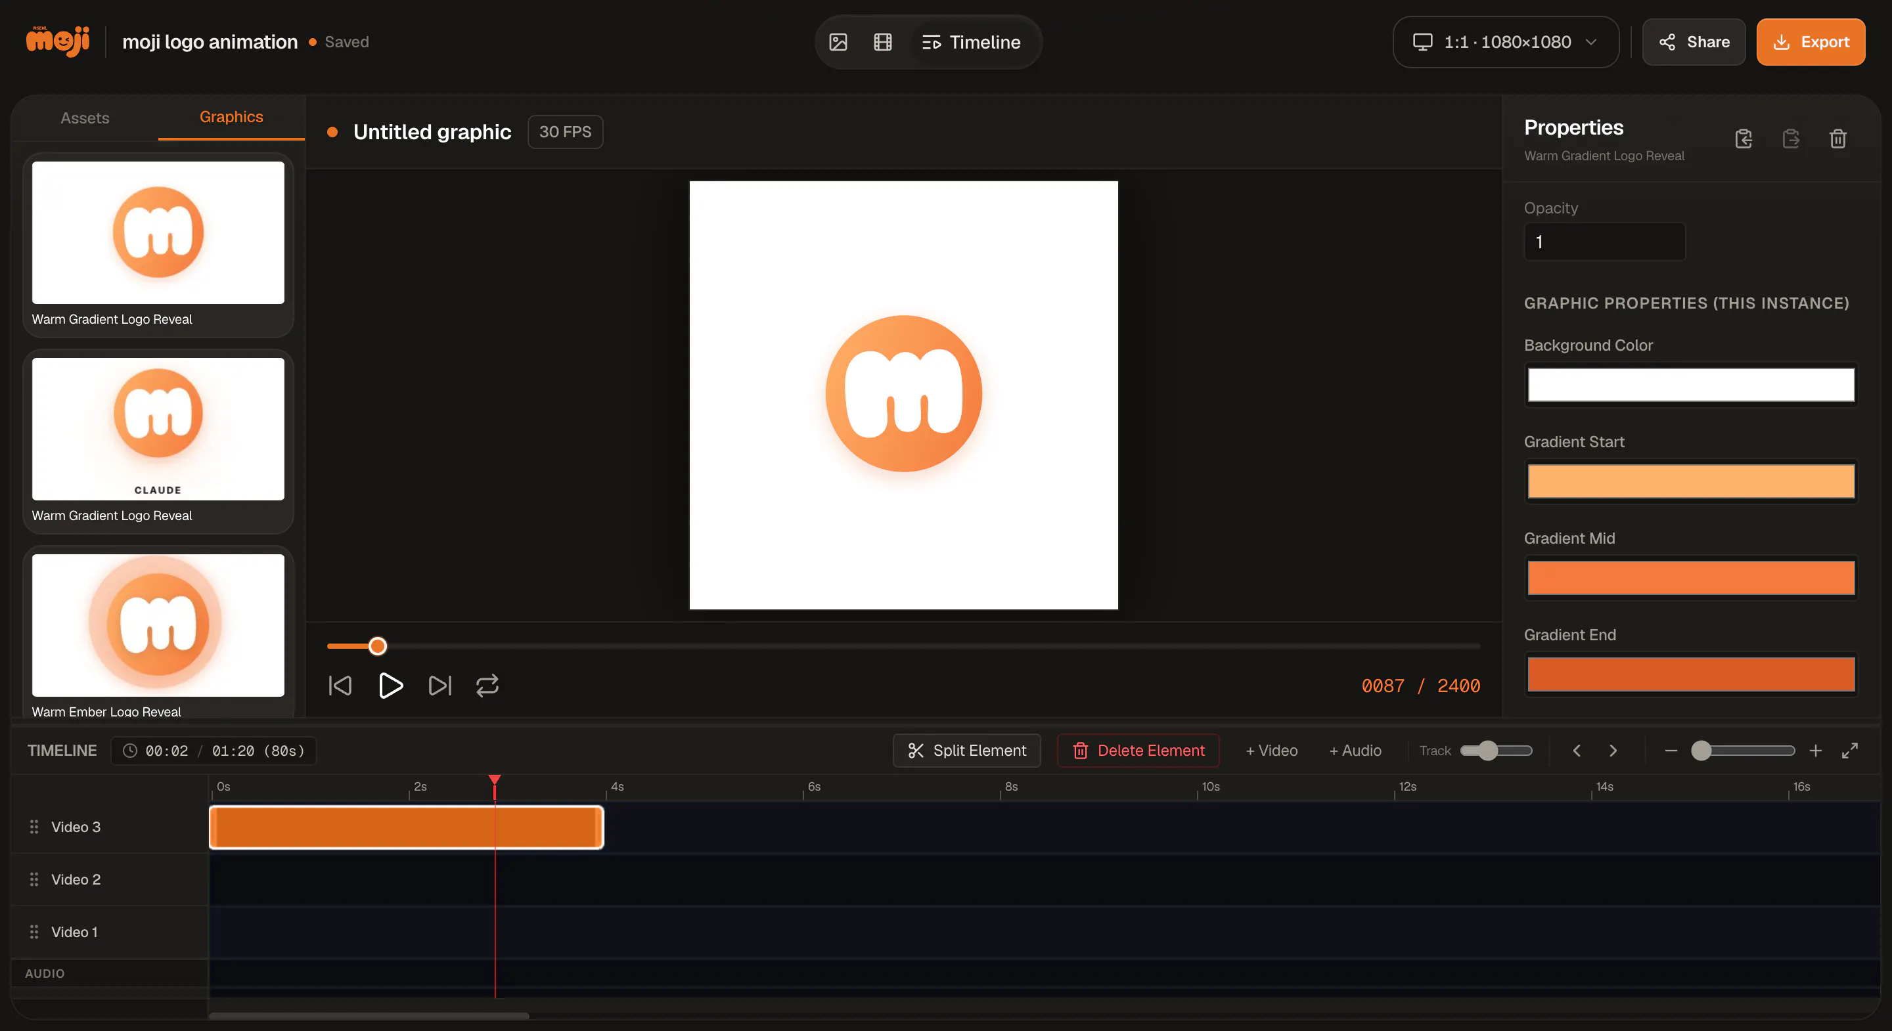The width and height of the screenshot is (1892, 1031).
Task: Click the timeline next chevron
Action: pos(1613,751)
